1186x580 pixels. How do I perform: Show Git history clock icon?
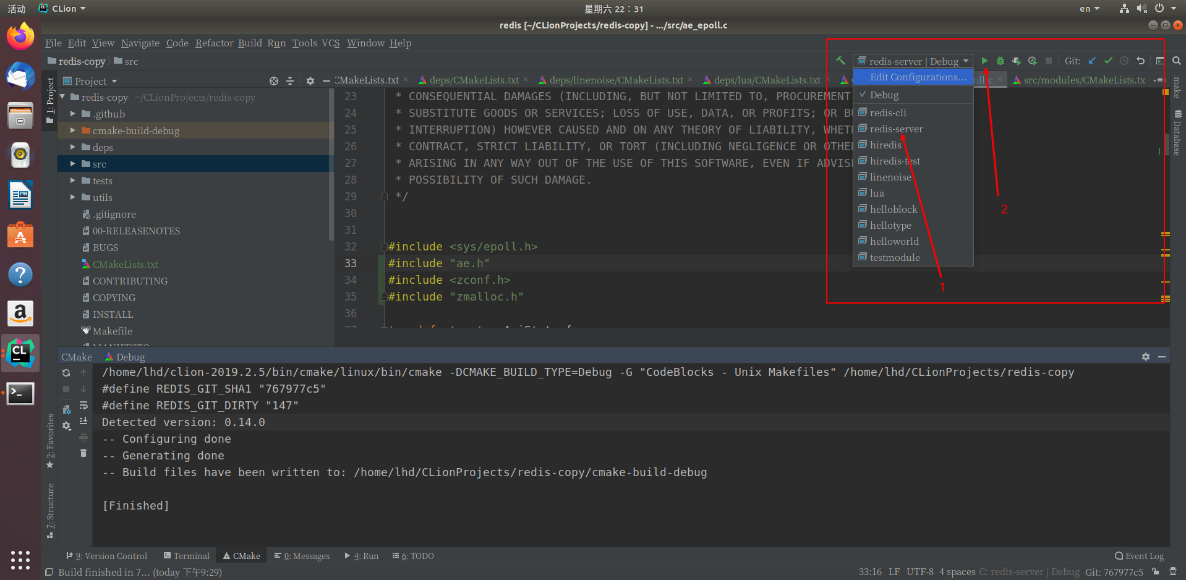click(1124, 61)
